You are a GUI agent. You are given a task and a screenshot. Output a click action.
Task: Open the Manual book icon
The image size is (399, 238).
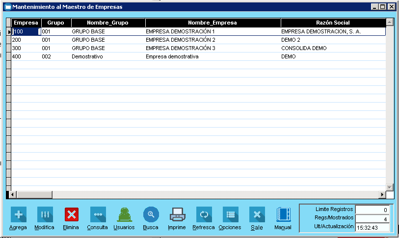(283, 215)
